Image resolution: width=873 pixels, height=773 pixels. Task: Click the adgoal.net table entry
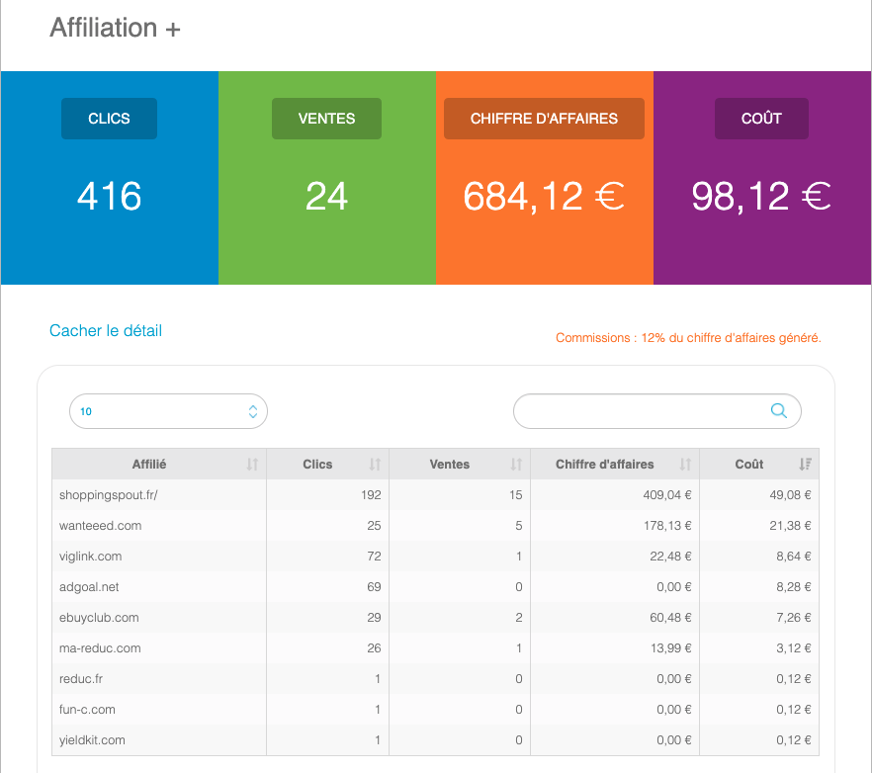point(89,587)
